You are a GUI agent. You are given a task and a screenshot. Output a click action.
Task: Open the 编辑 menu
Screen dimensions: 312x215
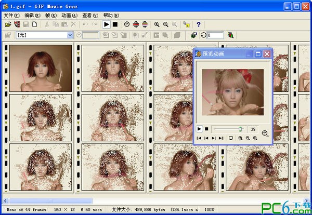coord(32,15)
